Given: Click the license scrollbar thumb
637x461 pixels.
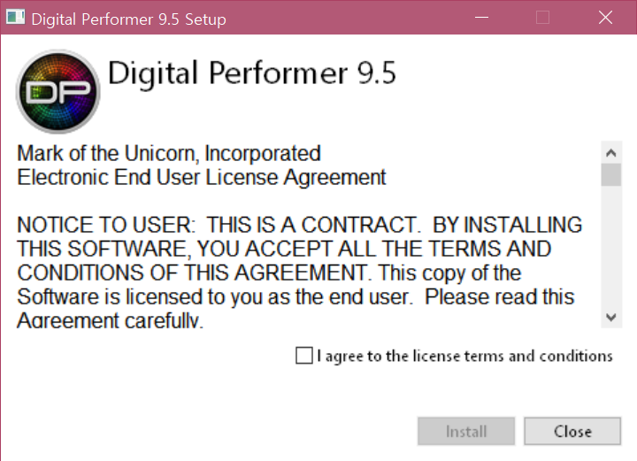Looking at the screenshot, I should coord(611,174).
